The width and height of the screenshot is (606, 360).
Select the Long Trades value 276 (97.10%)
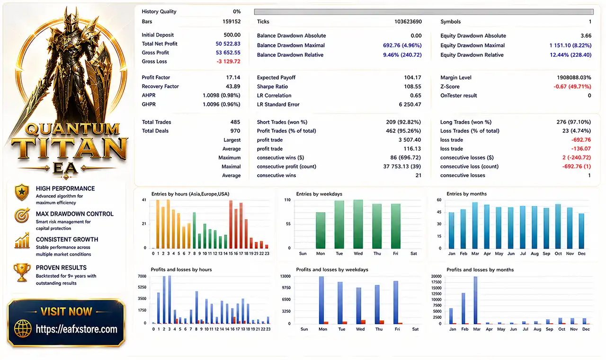click(574, 122)
